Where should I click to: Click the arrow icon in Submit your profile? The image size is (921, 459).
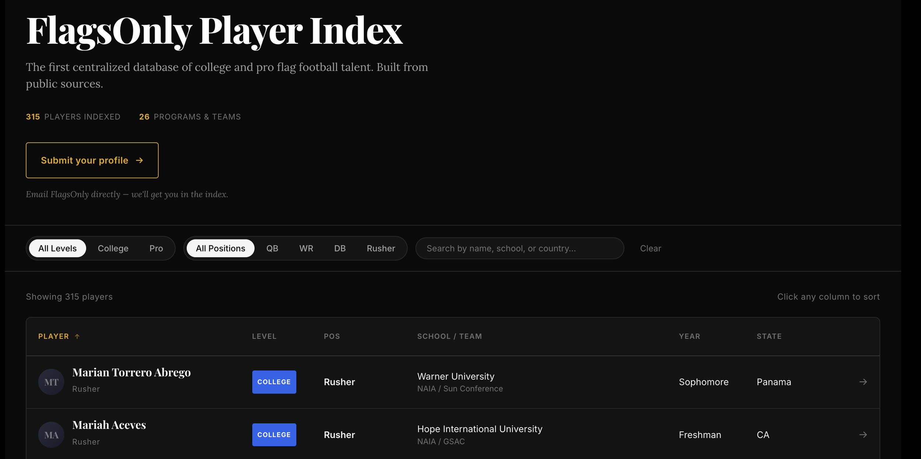[139, 160]
